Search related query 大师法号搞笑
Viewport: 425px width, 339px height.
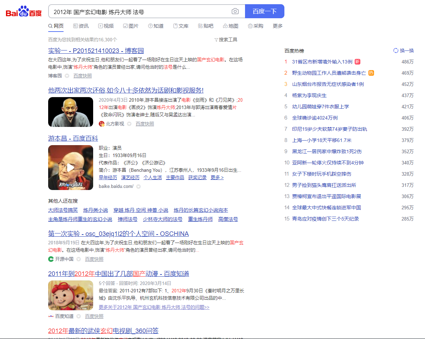(x=63, y=210)
